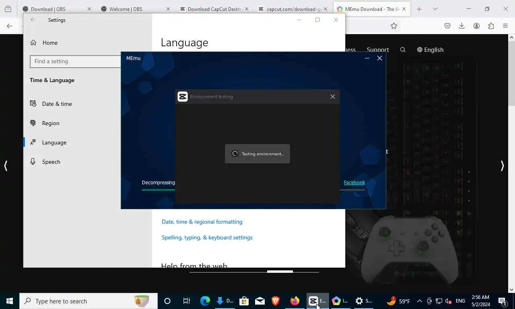Open Cortana from taskbar

tap(167, 301)
